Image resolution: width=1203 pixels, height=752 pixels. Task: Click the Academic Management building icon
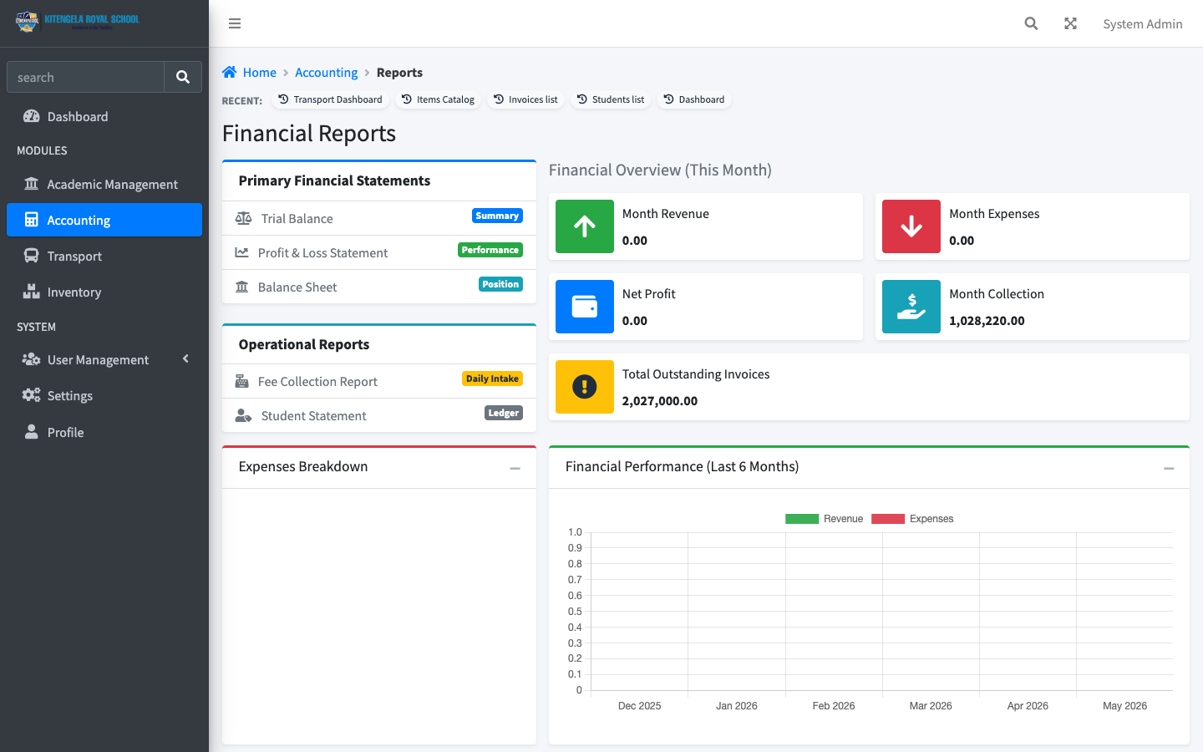[32, 184]
